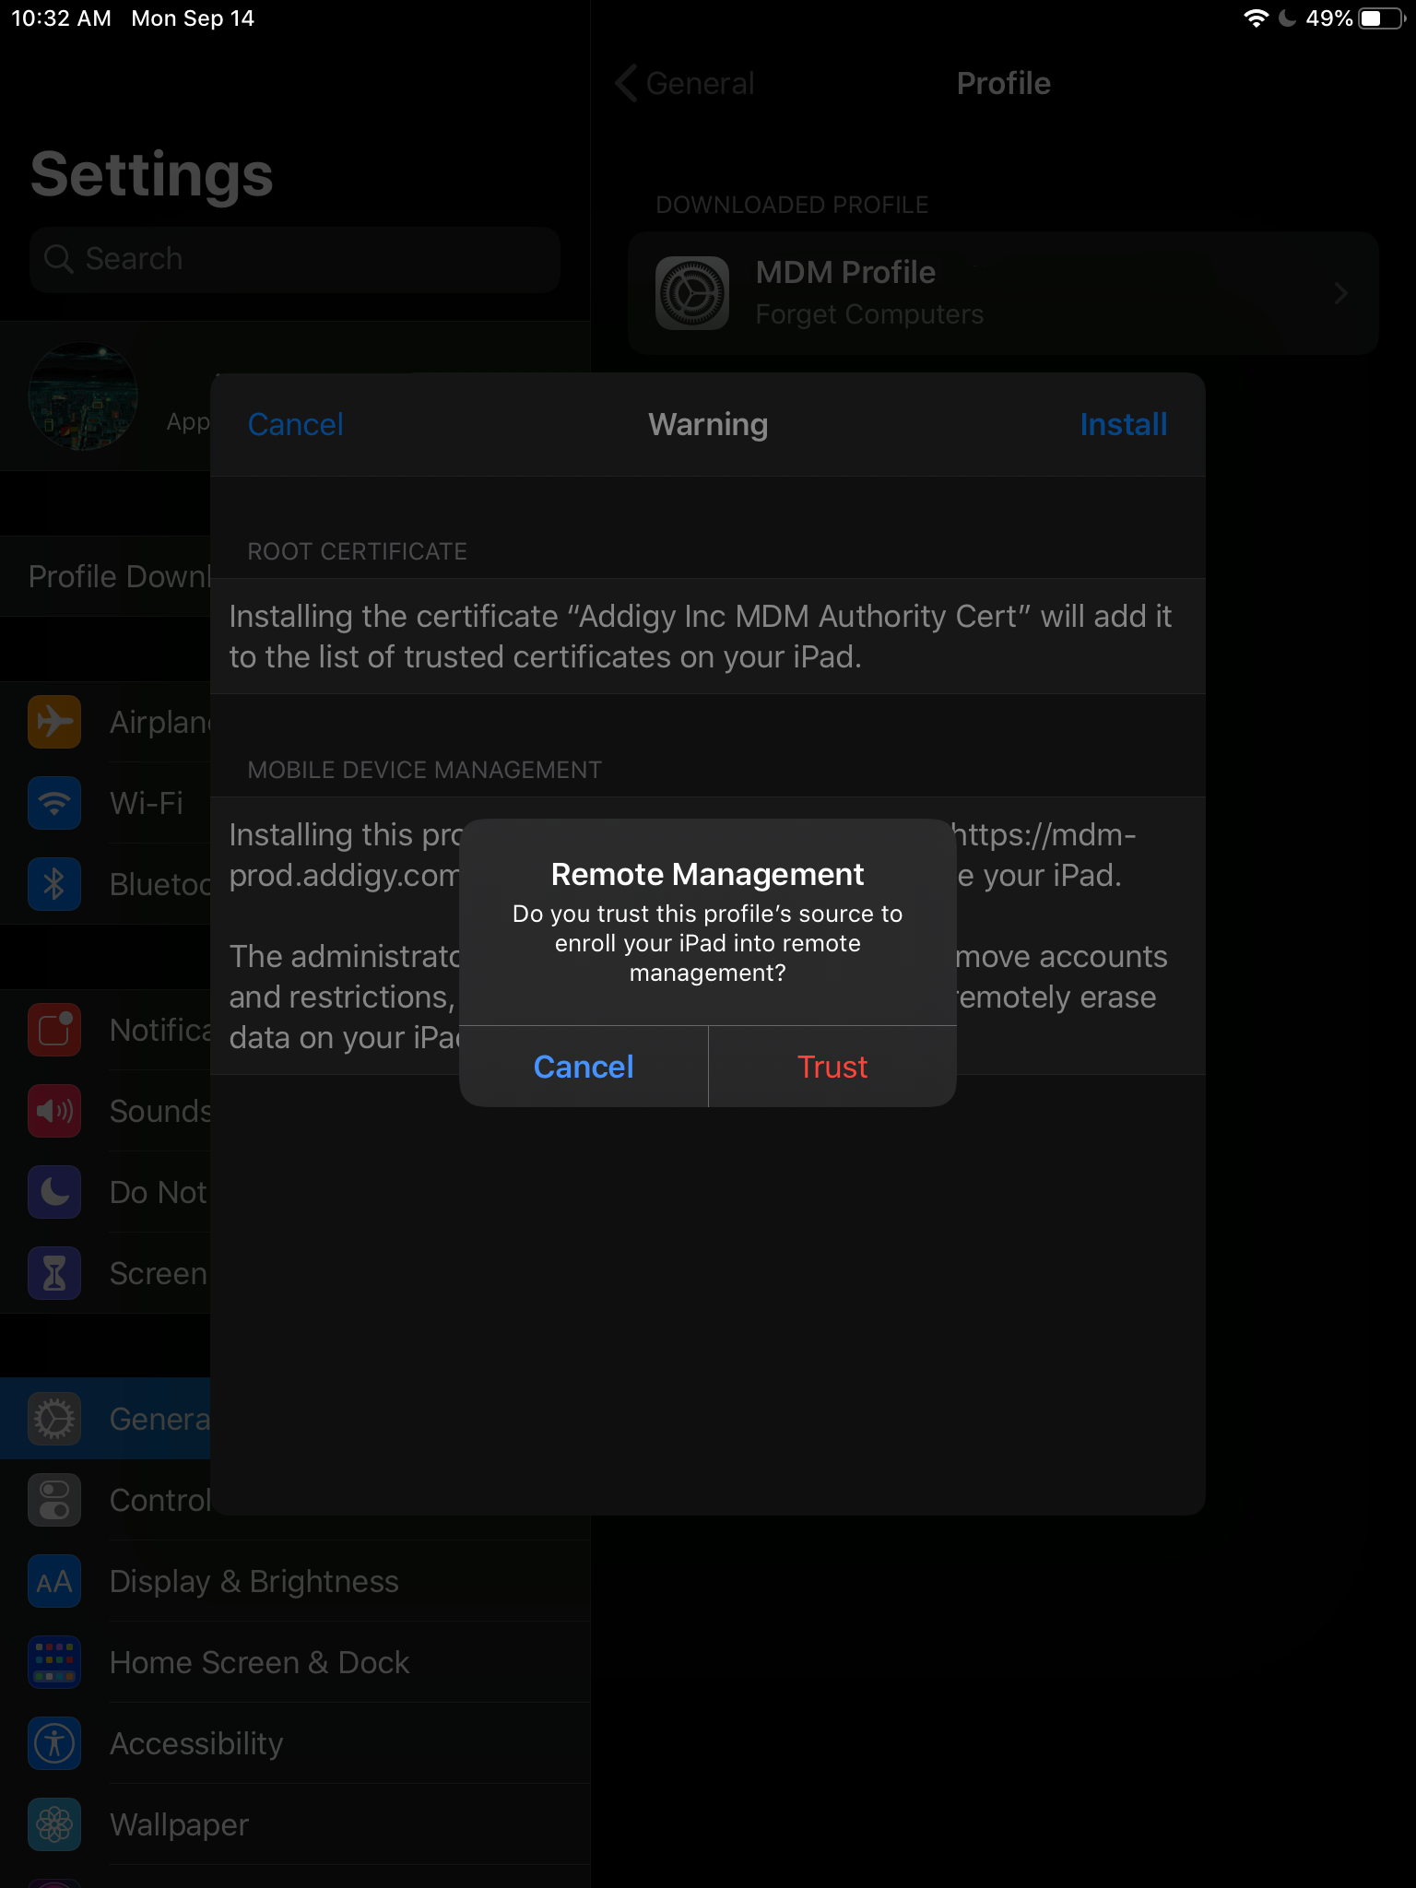Tap Install in the Warning sheet
The width and height of the screenshot is (1416, 1888).
click(1123, 424)
